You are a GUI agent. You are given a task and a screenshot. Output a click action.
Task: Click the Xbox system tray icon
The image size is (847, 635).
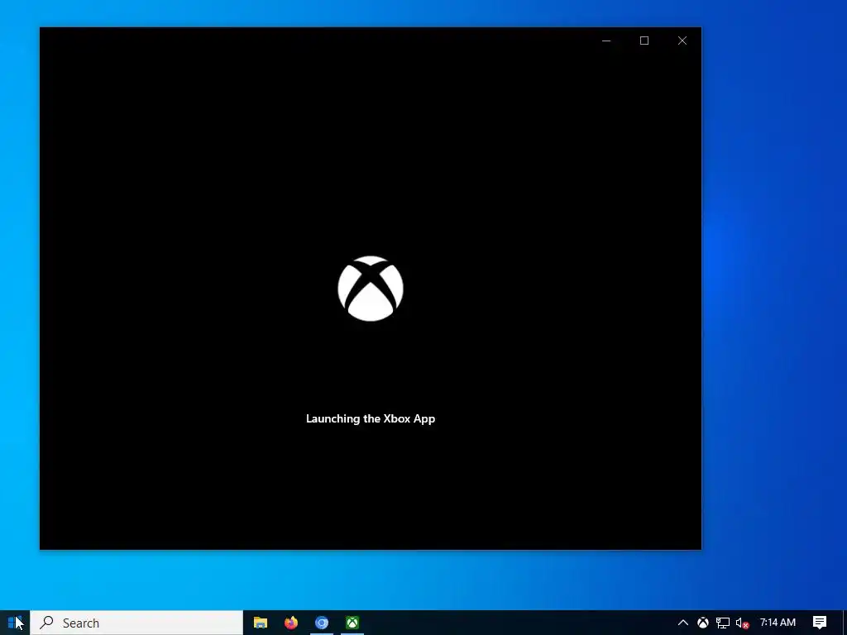(703, 623)
